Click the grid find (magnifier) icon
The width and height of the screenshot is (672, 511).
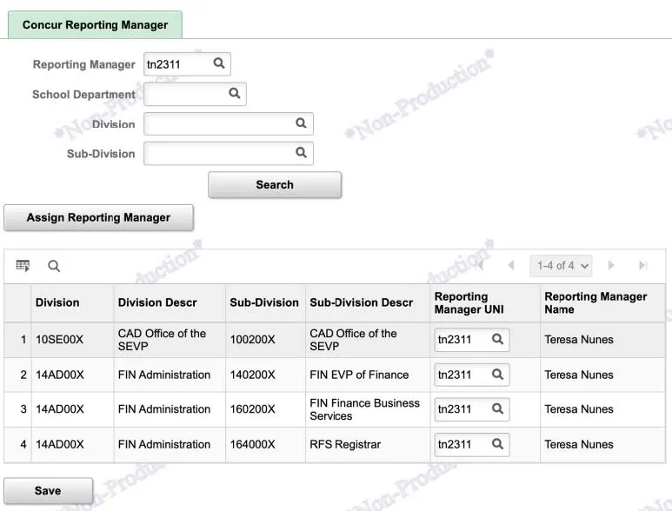[54, 266]
